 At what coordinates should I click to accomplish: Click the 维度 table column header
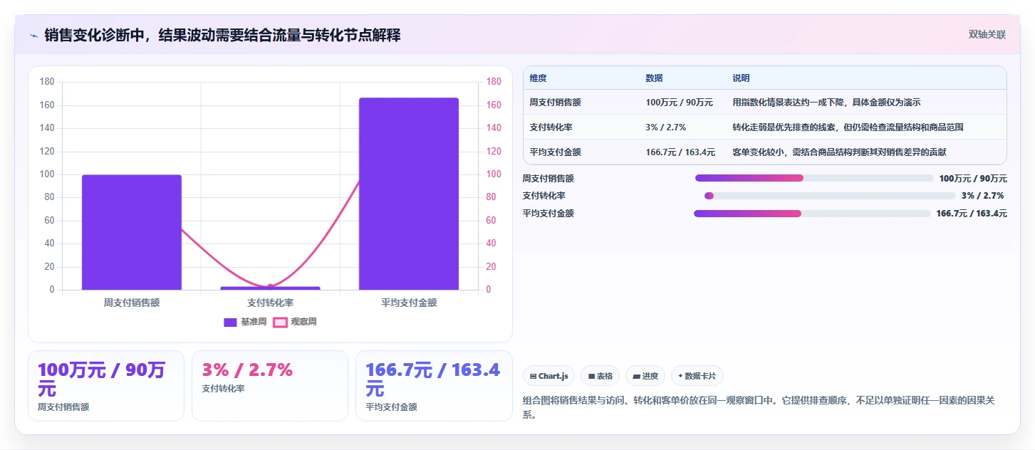point(539,78)
